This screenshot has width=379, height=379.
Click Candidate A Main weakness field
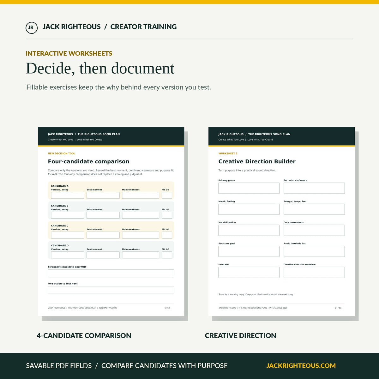pos(141,196)
